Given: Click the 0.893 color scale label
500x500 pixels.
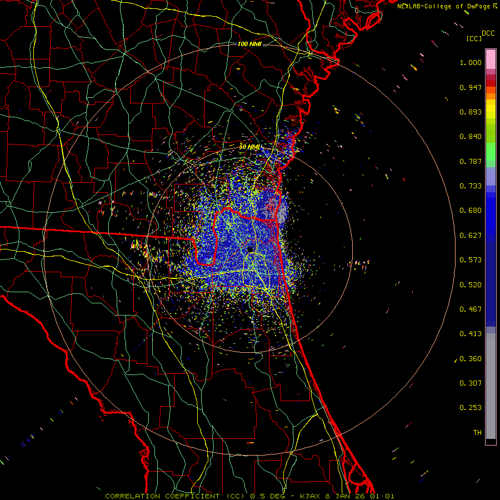Looking at the screenshot, I should coord(471,112).
